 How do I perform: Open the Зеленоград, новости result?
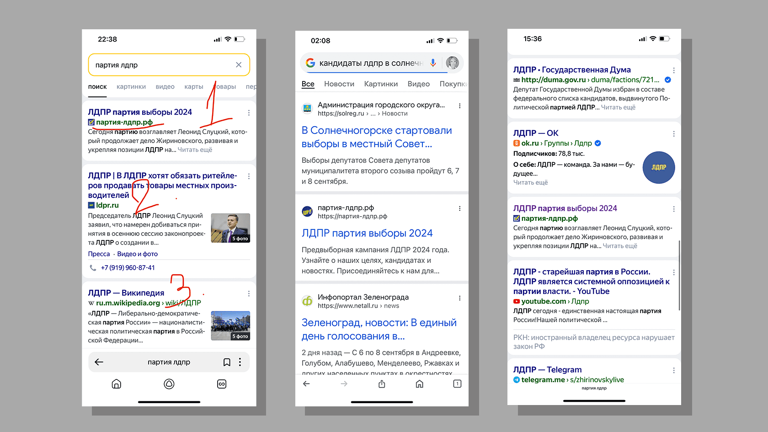click(x=379, y=329)
